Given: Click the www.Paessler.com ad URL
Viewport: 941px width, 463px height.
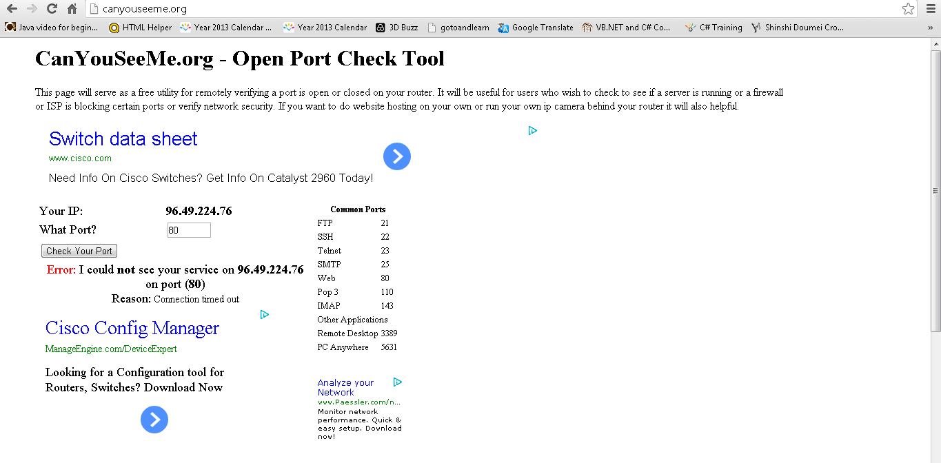Looking at the screenshot, I should (358, 402).
